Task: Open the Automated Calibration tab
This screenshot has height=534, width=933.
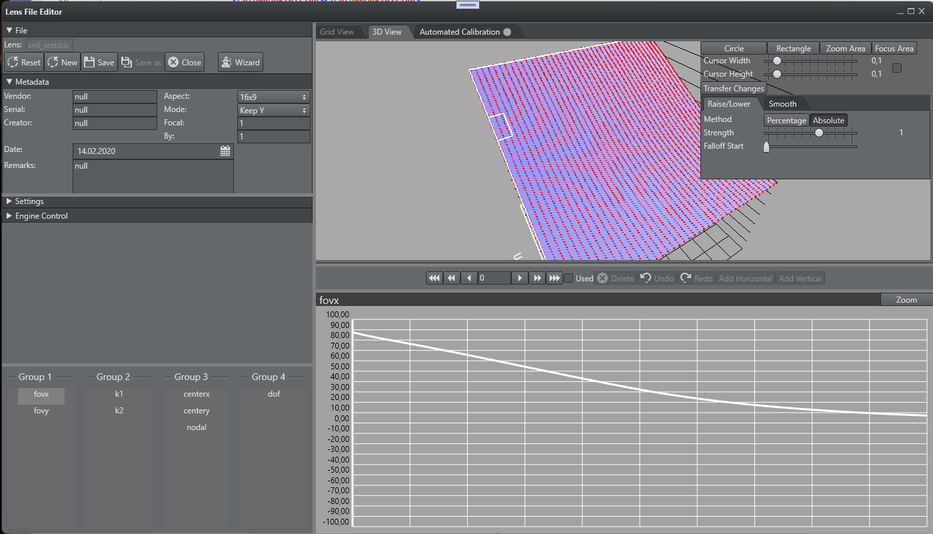Action: pyautogui.click(x=460, y=32)
